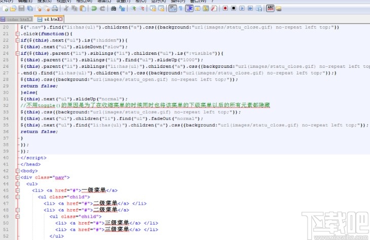Collapse ul child fold at line 49

click(17, 216)
